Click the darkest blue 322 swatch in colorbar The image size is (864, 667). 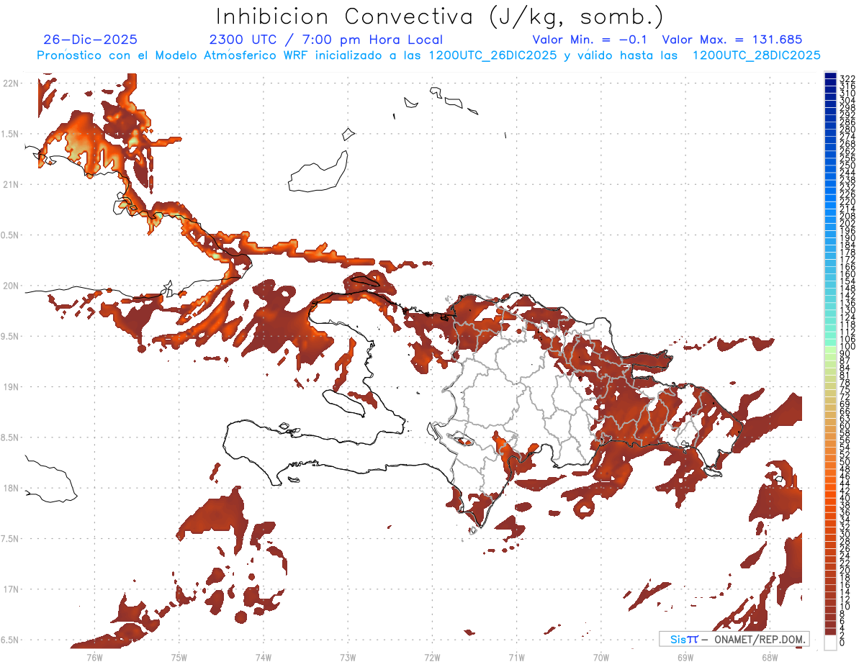[830, 76]
